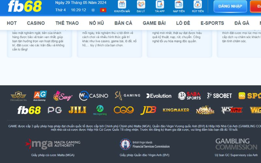
Task: Click the clock time 16:29:12
Action: (79, 10)
